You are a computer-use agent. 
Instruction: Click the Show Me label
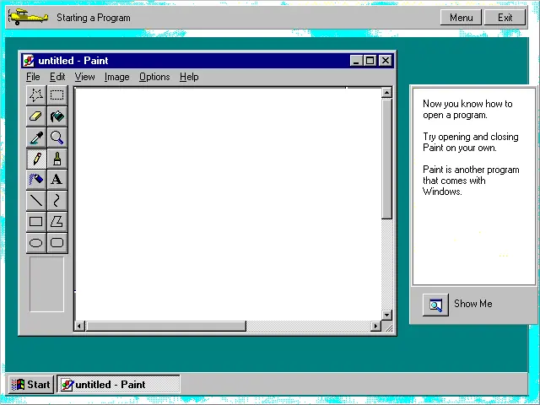click(x=472, y=304)
